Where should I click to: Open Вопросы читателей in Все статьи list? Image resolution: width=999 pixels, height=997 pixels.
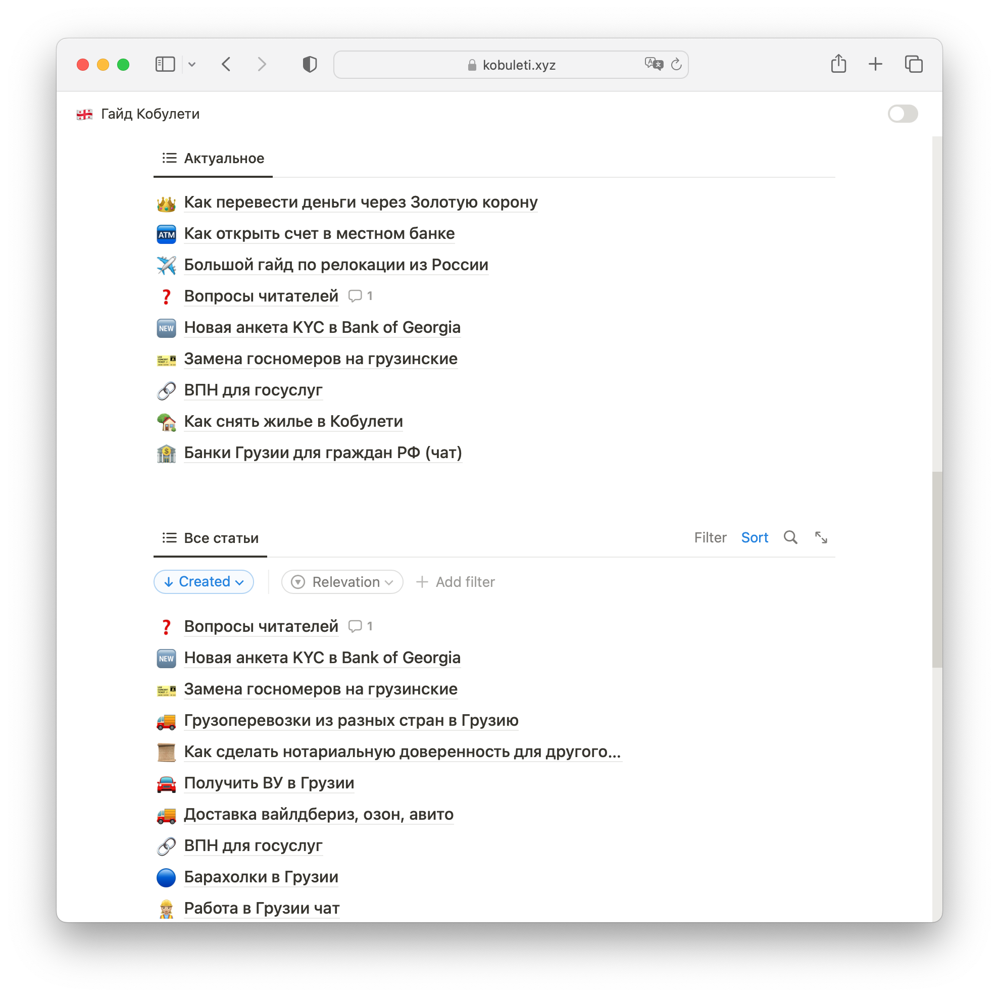click(261, 627)
